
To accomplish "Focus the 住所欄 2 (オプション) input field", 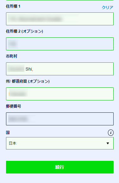I will (x=60, y=44).
